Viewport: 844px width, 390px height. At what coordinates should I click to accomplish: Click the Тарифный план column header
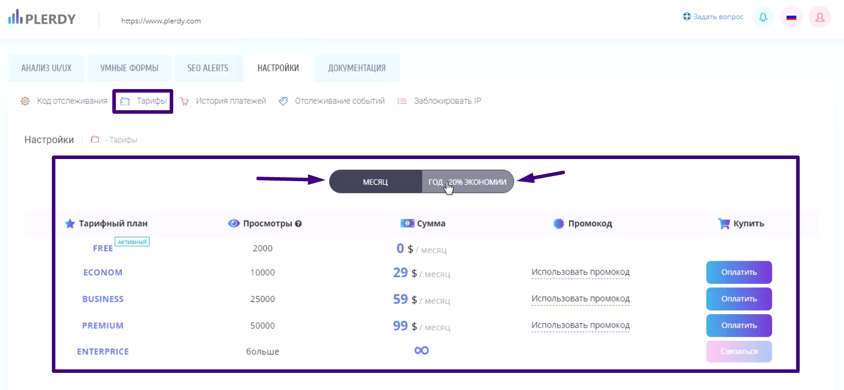coord(113,223)
